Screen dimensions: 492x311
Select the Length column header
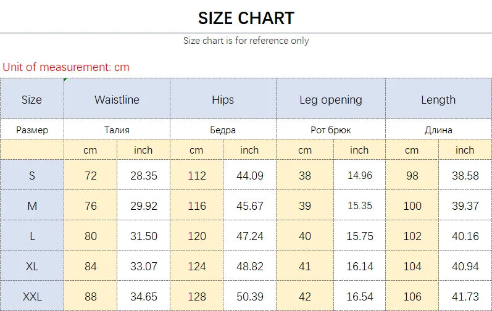tap(439, 99)
